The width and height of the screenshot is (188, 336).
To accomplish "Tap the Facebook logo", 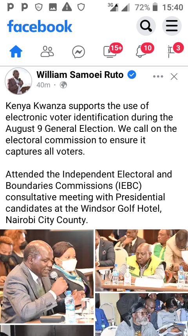I will 40,26.
